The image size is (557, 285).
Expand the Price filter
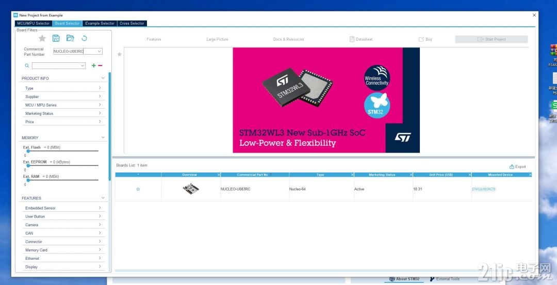click(x=63, y=122)
